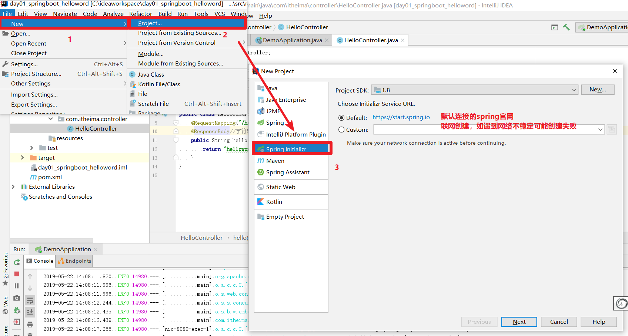628x336 pixels.
Task: Click the camera dump threads icon
Action: [17, 298]
